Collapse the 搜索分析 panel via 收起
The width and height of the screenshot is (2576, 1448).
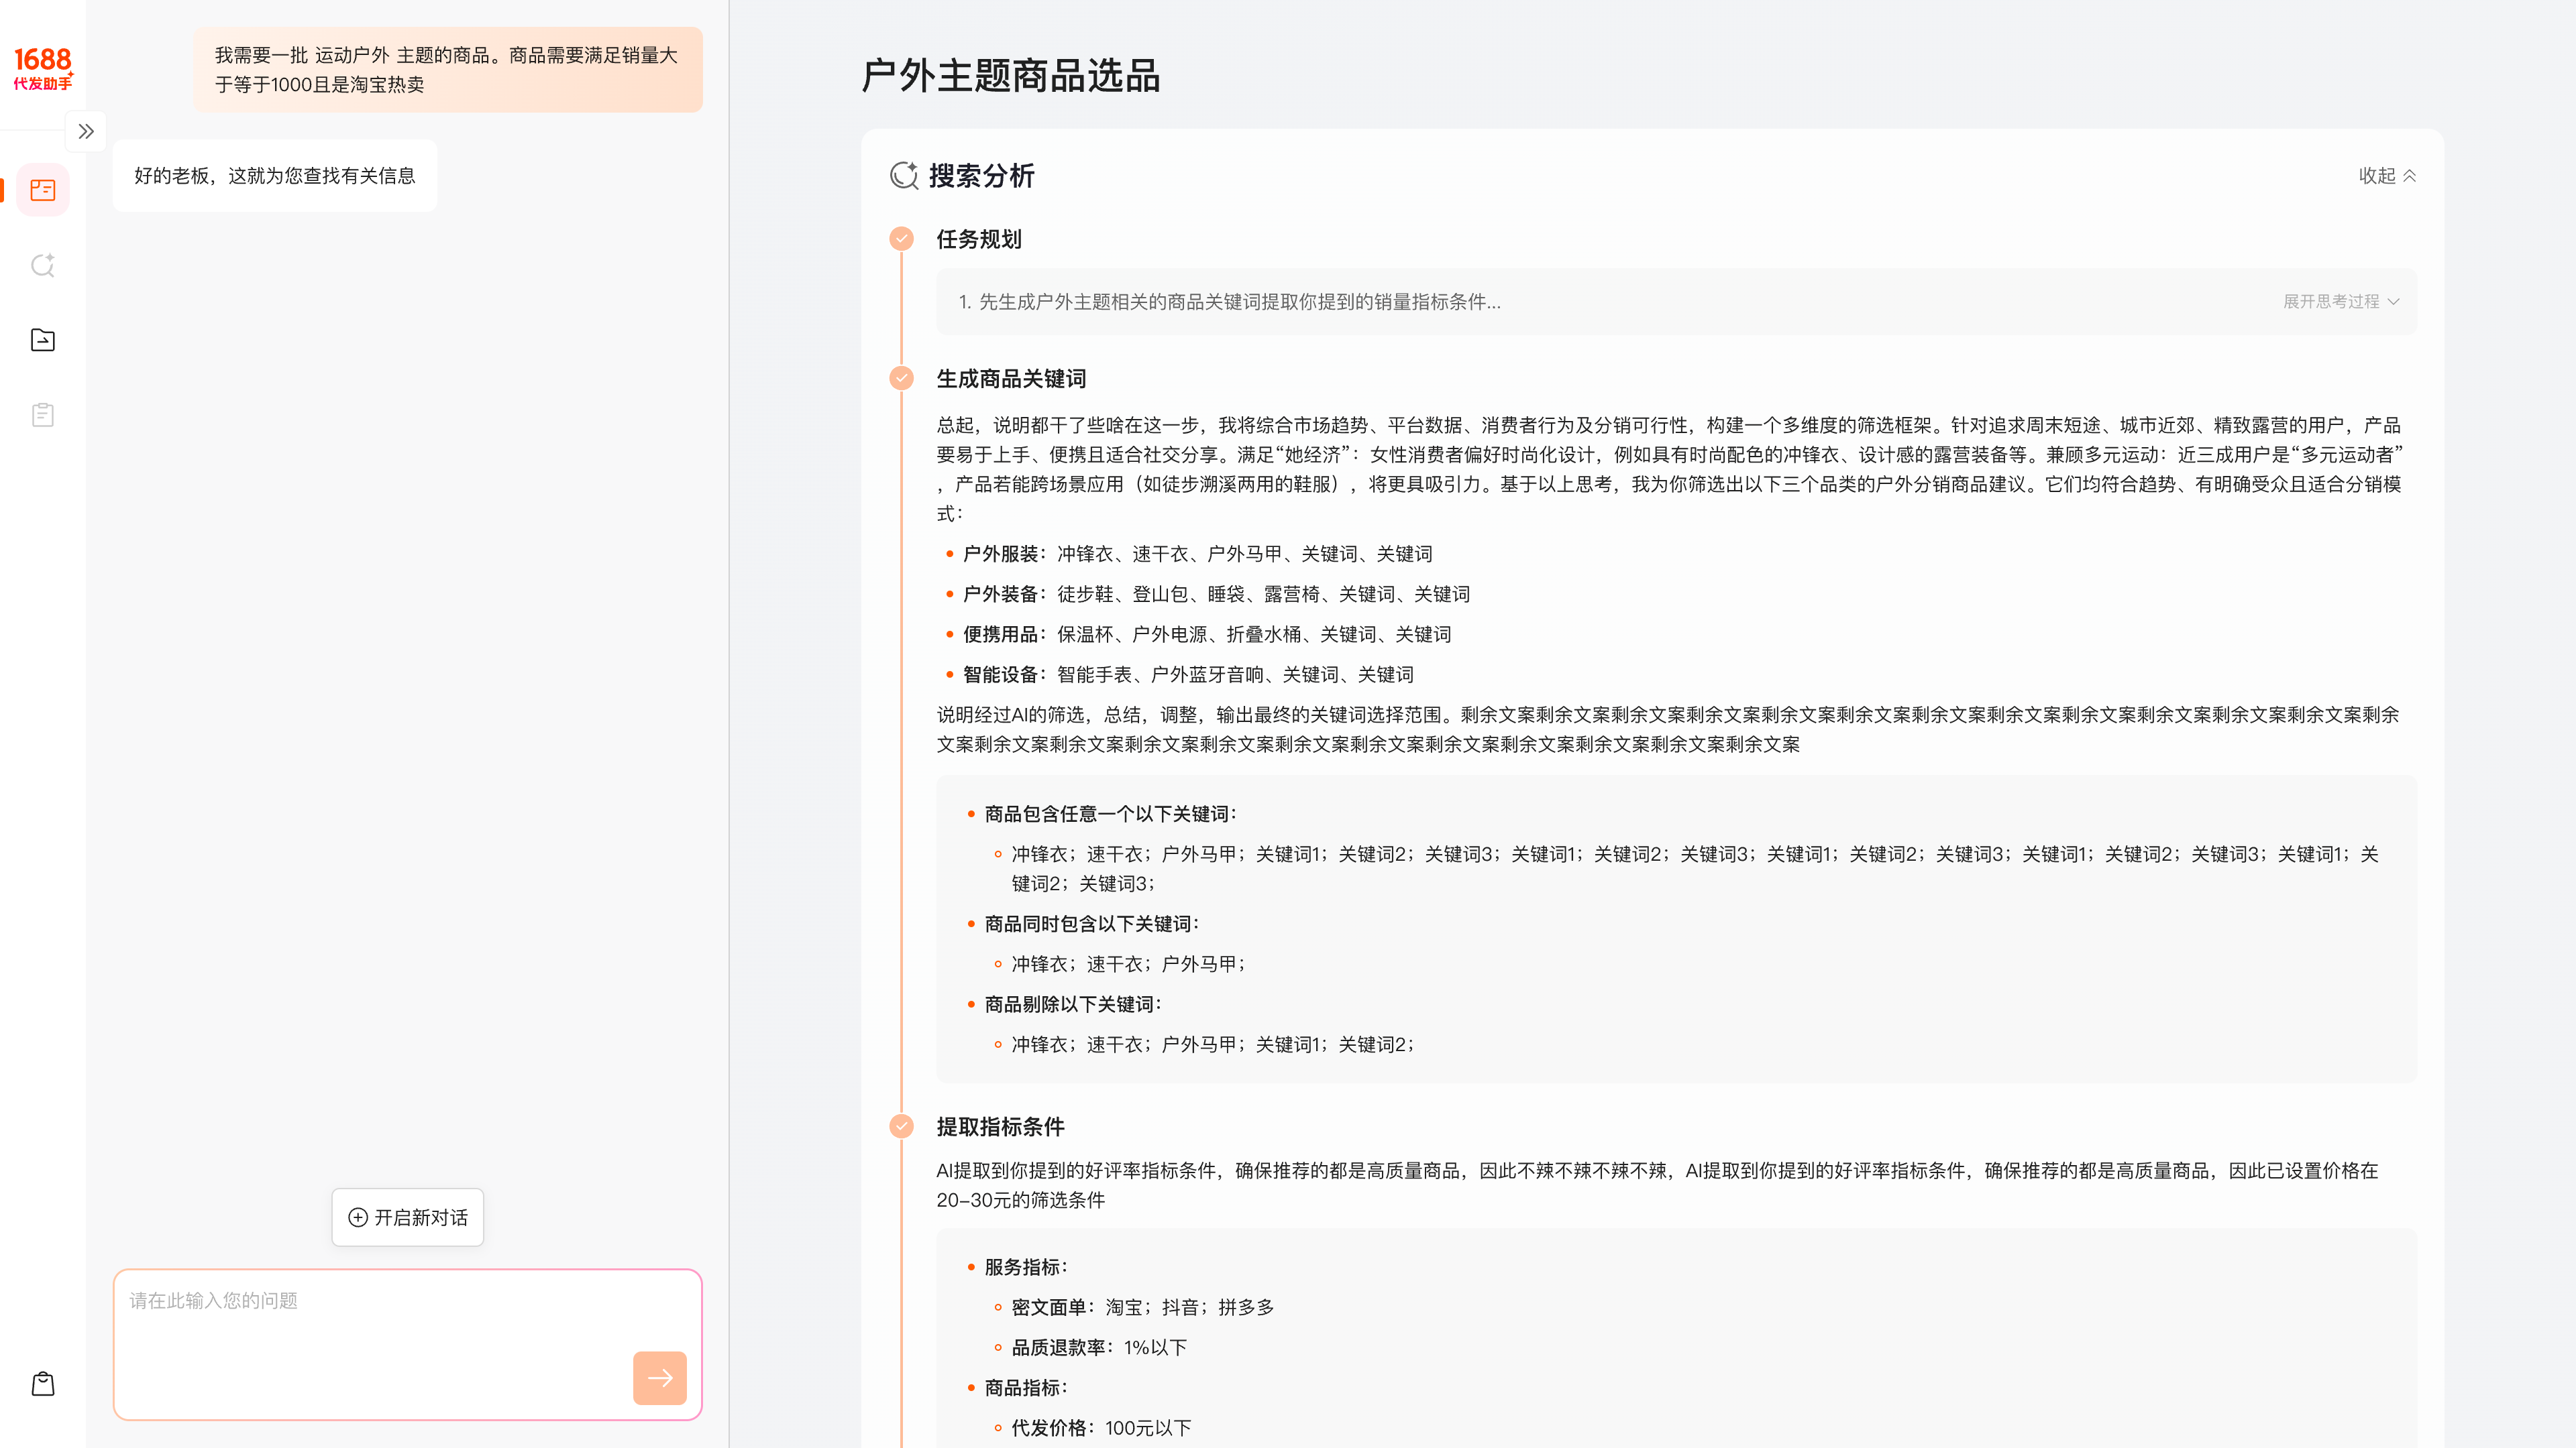pos(2387,176)
